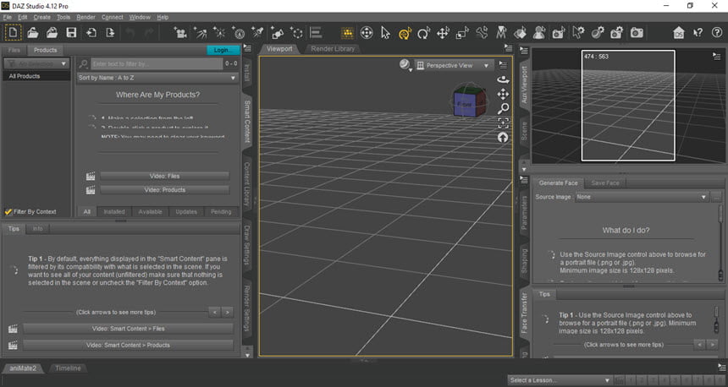This screenshot has height=387, width=728.
Task: Click the Video: Products button
Action: 165,190
